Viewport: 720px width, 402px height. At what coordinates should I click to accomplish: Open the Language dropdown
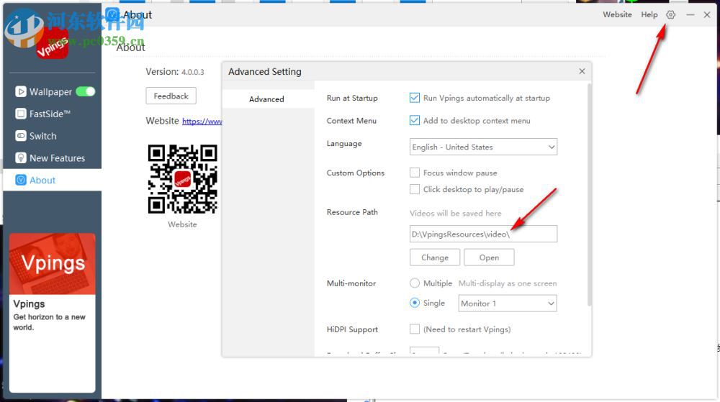click(483, 147)
